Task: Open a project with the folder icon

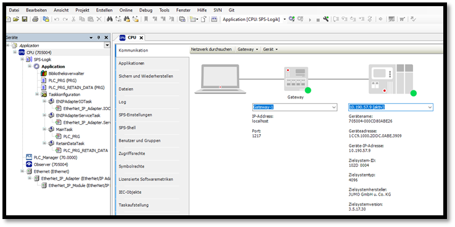Action: (x=16, y=19)
